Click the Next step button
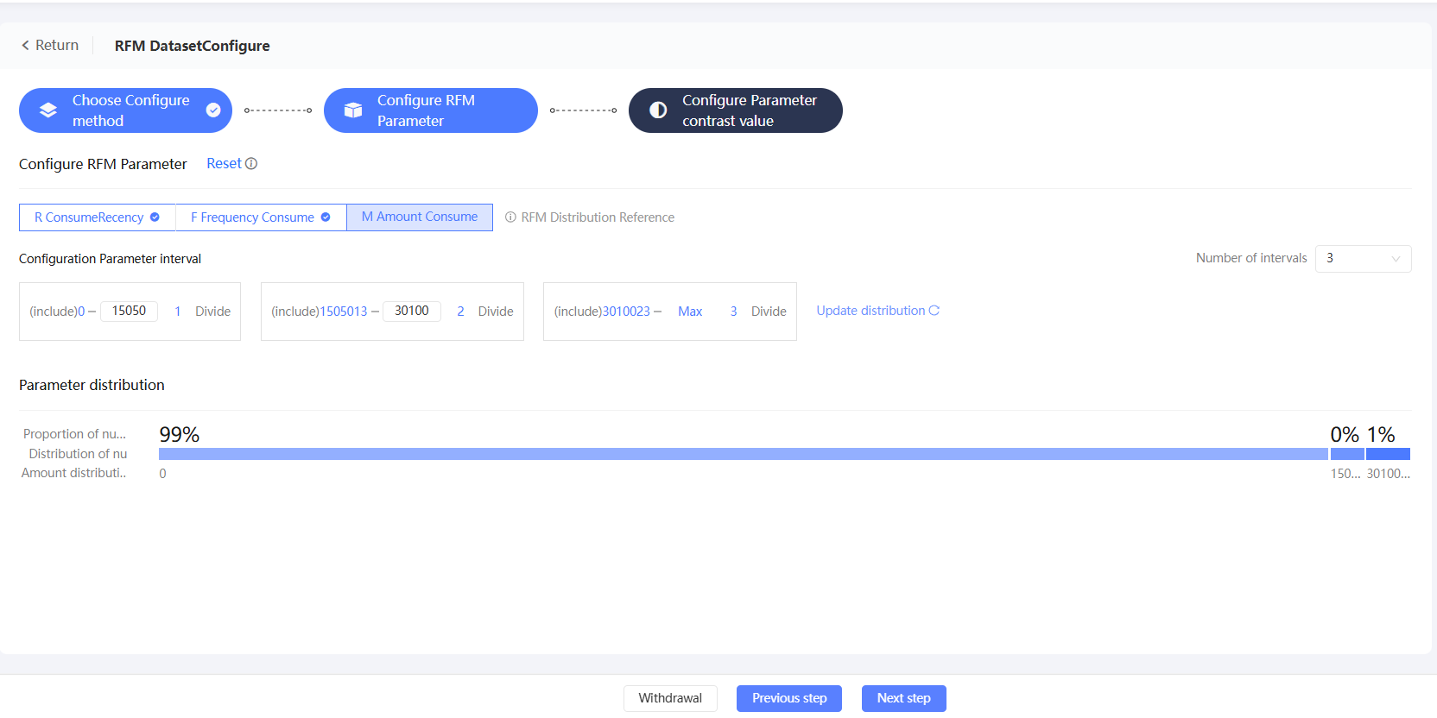This screenshot has height=718, width=1437. pyautogui.click(x=903, y=698)
